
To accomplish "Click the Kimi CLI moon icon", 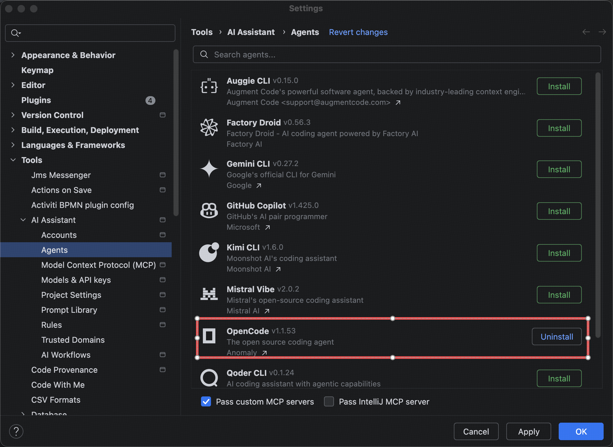I will click(209, 252).
